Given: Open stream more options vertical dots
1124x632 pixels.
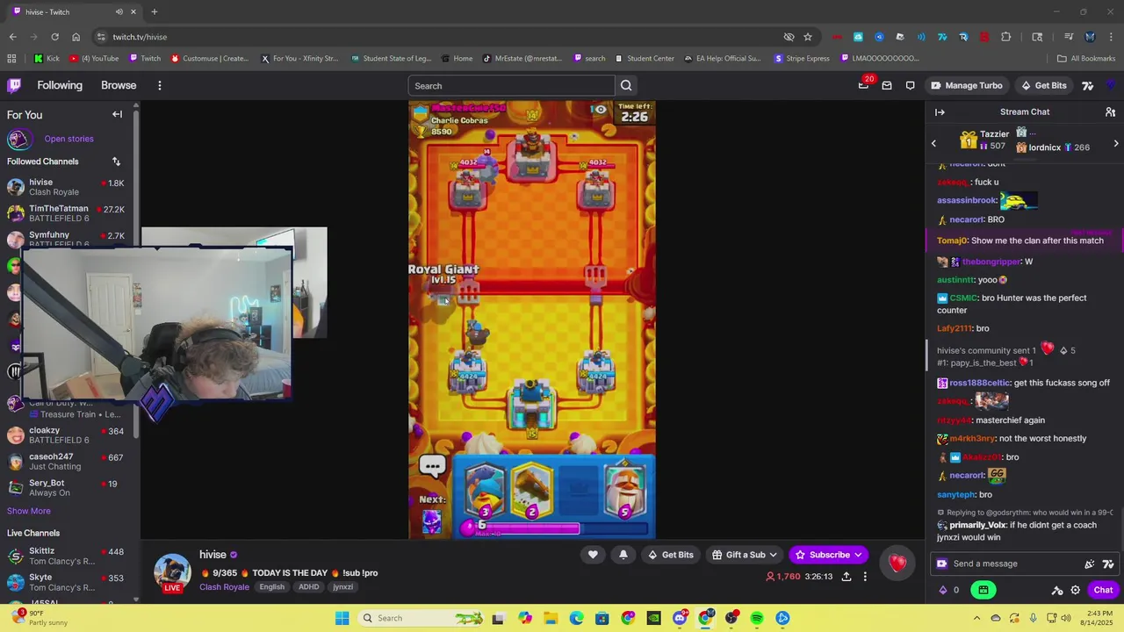Looking at the screenshot, I should pyautogui.click(x=865, y=577).
